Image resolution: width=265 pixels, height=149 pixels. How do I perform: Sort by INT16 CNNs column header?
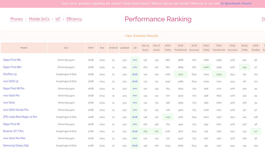pyautogui.click(x=245, y=48)
